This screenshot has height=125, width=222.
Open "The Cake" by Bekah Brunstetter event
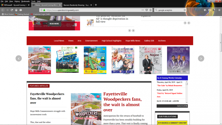click(169, 86)
